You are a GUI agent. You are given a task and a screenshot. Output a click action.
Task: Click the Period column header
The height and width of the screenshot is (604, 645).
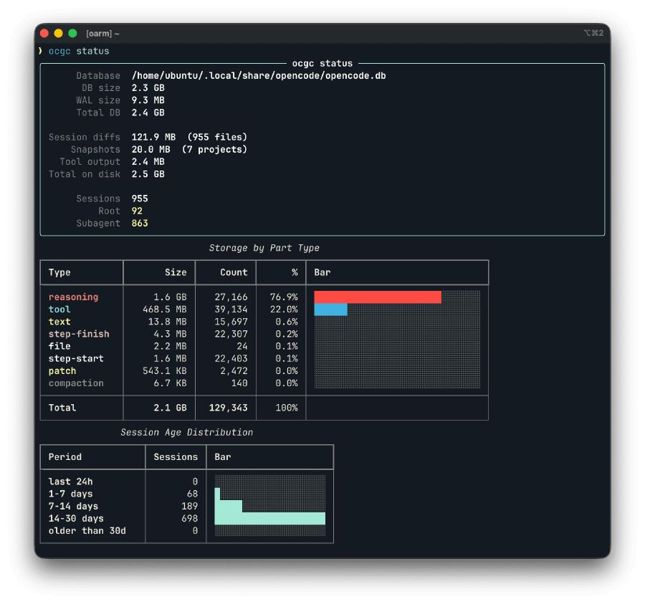click(65, 457)
